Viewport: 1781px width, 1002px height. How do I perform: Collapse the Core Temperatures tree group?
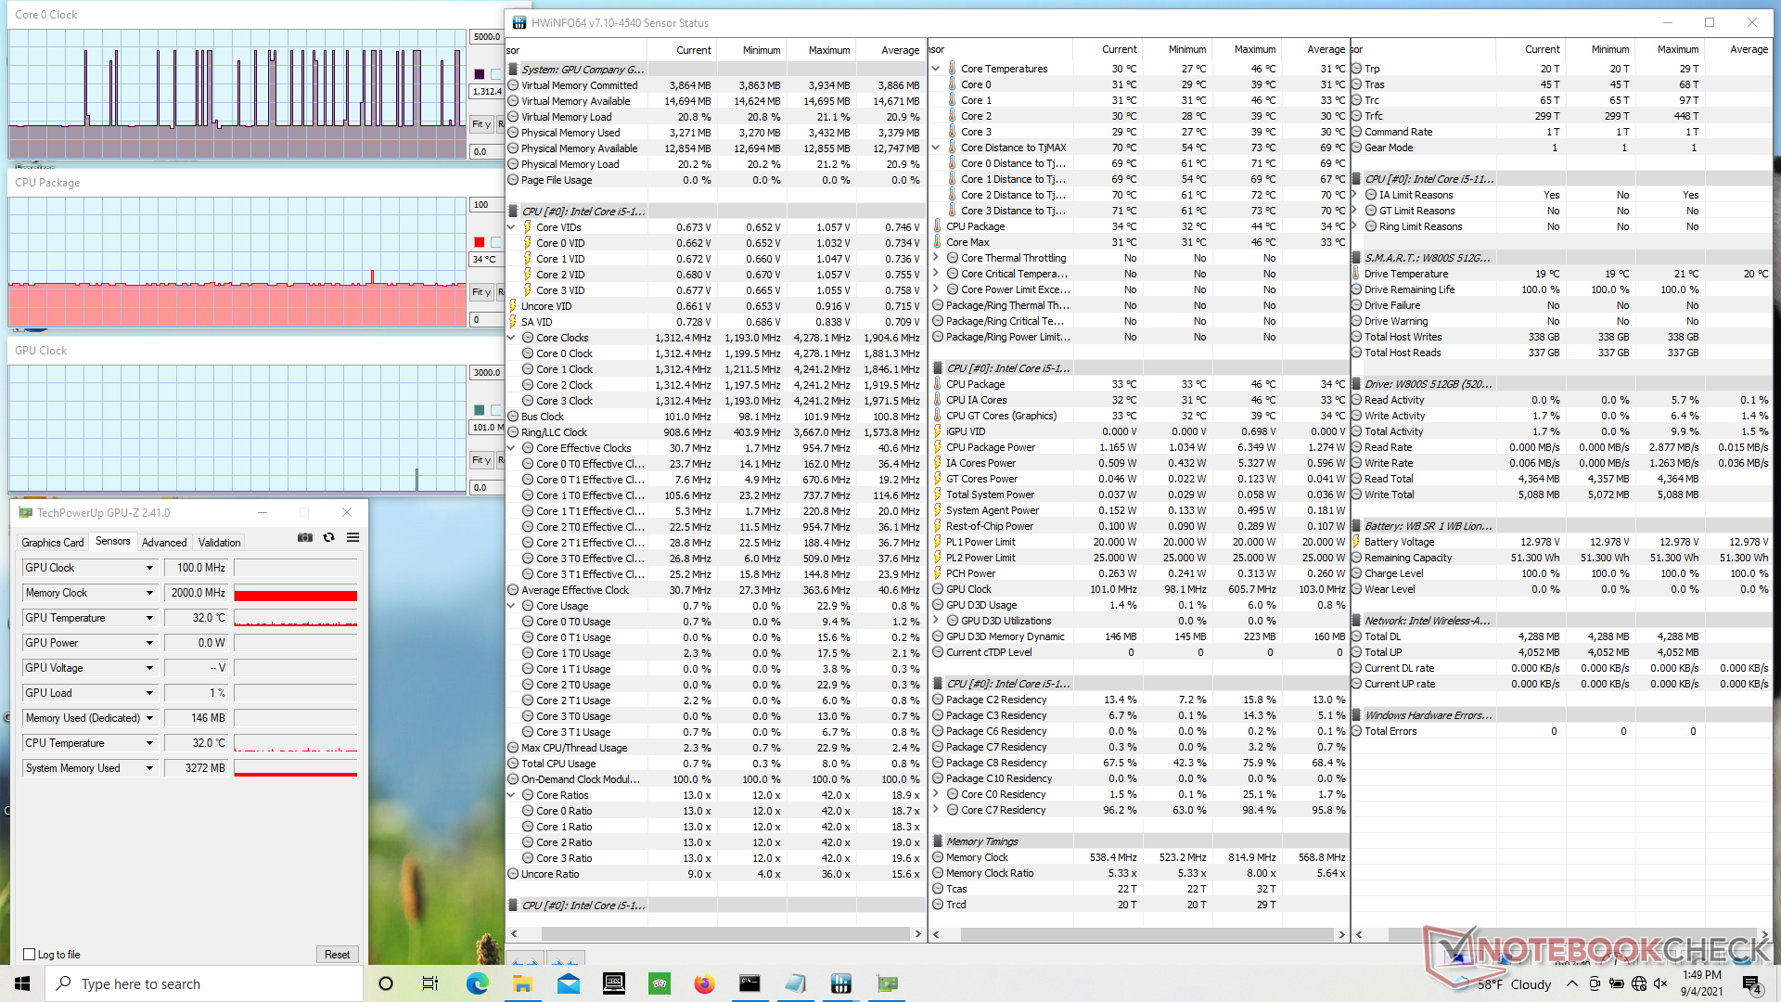[x=936, y=69]
